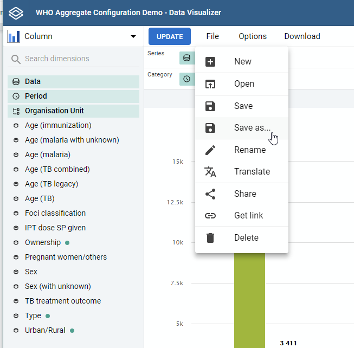The height and width of the screenshot is (348, 354).
Task: Click the chart type dropdown arrow
Action: (x=133, y=36)
